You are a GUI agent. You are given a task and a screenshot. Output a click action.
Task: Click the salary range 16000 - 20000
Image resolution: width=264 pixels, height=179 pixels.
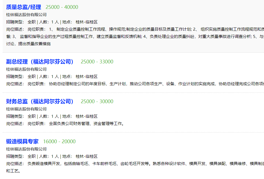coord(59,141)
